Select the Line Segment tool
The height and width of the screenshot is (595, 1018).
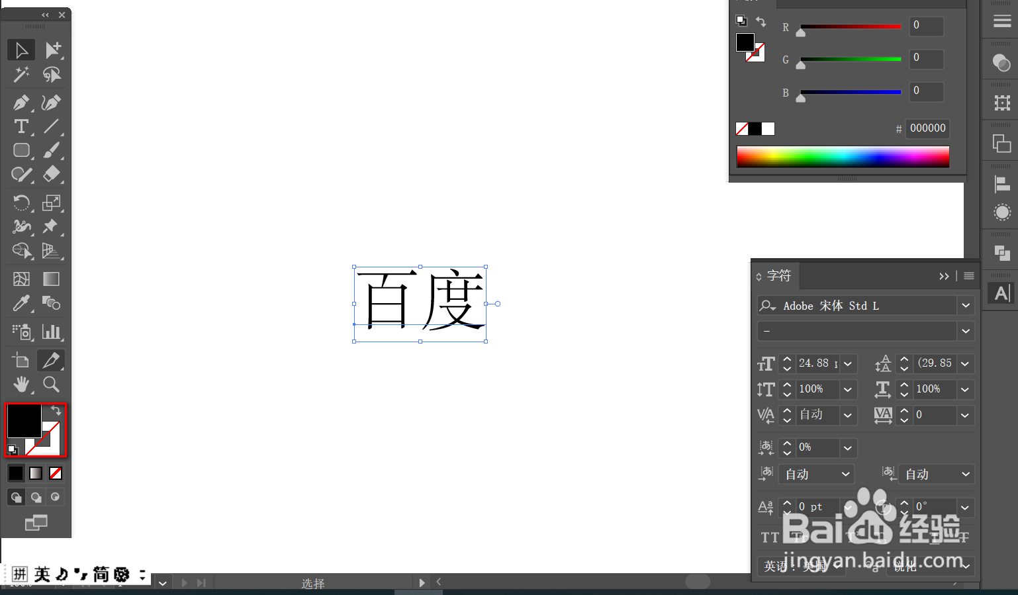(x=52, y=126)
